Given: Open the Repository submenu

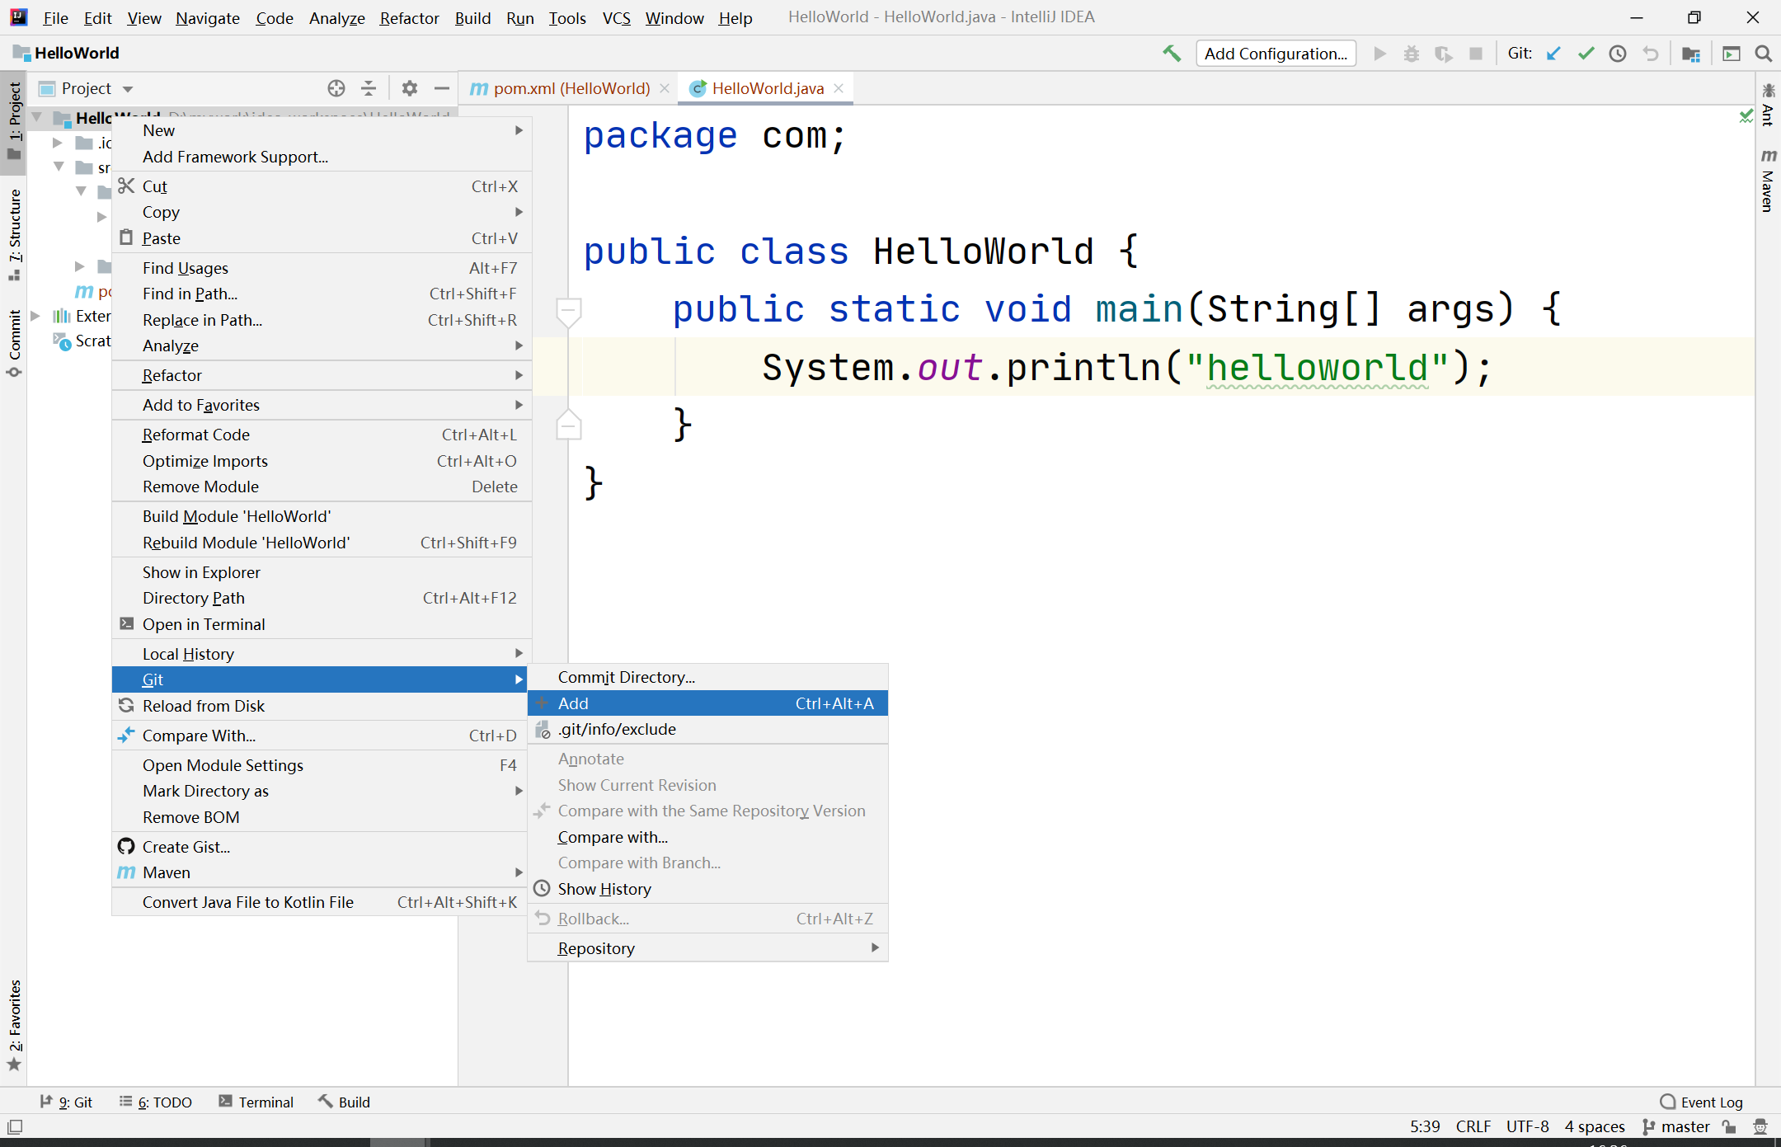Looking at the screenshot, I should (x=707, y=948).
